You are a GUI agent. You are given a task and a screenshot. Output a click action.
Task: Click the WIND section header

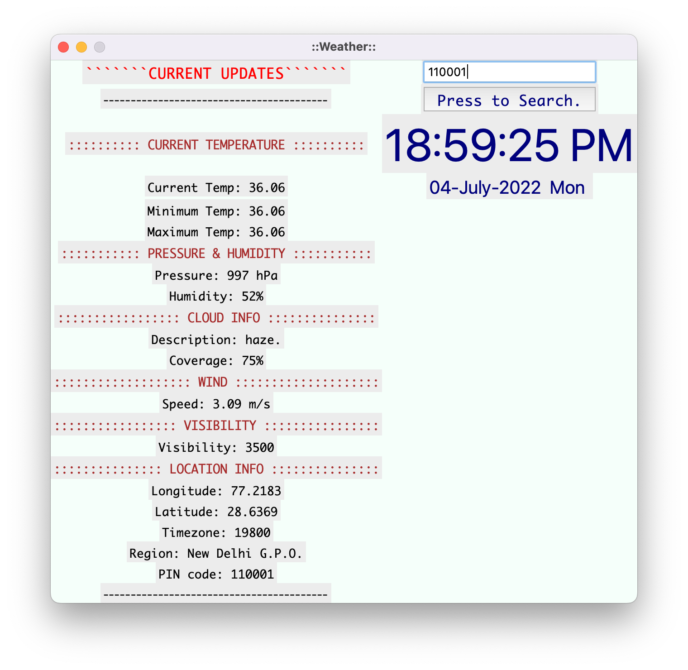coord(216,382)
